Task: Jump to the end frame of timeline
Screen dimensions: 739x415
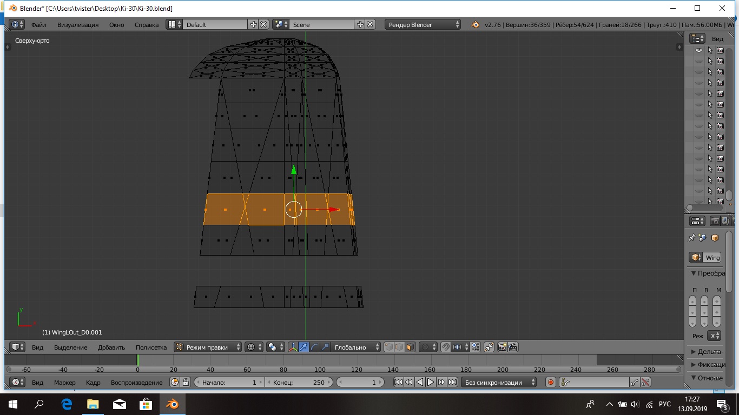Action: pos(452,383)
